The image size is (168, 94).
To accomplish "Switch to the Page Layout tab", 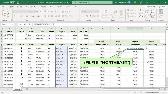I will click(30, 7).
